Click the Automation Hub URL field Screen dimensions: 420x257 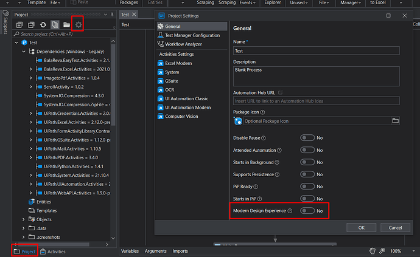point(317,101)
